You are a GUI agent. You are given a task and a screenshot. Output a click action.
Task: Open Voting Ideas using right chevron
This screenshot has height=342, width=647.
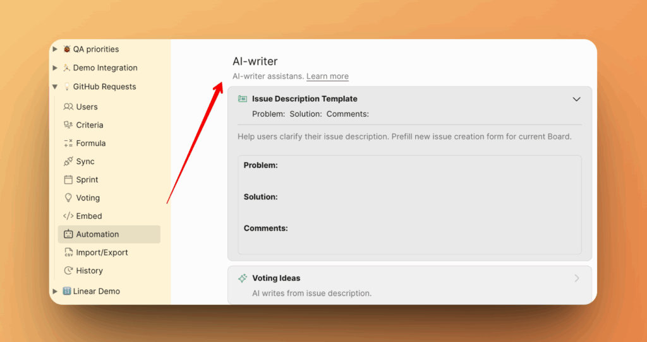[x=576, y=278]
